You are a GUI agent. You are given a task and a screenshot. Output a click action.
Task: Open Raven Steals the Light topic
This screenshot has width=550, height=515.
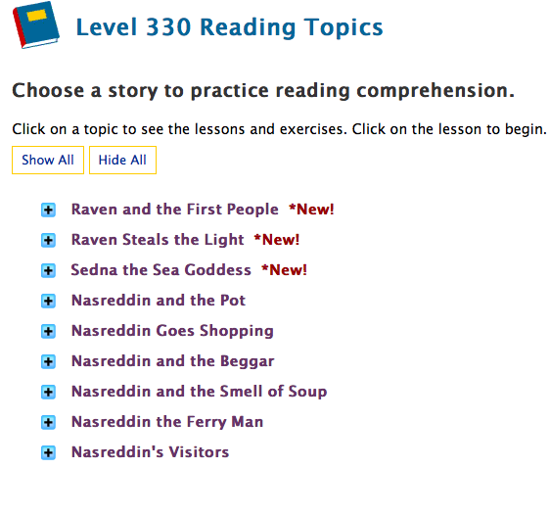(158, 240)
